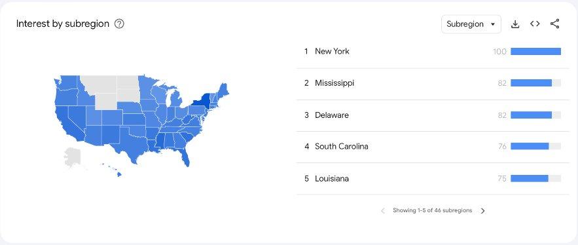578x245 pixels.
Task: Click the help icon beside Interest by subregion
Action: (x=119, y=24)
